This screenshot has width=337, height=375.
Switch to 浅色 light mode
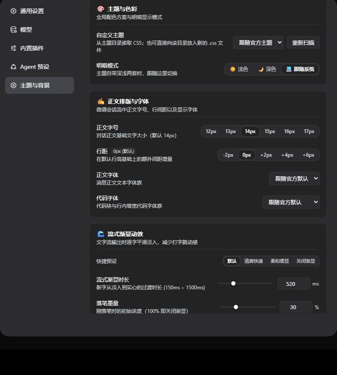click(239, 69)
